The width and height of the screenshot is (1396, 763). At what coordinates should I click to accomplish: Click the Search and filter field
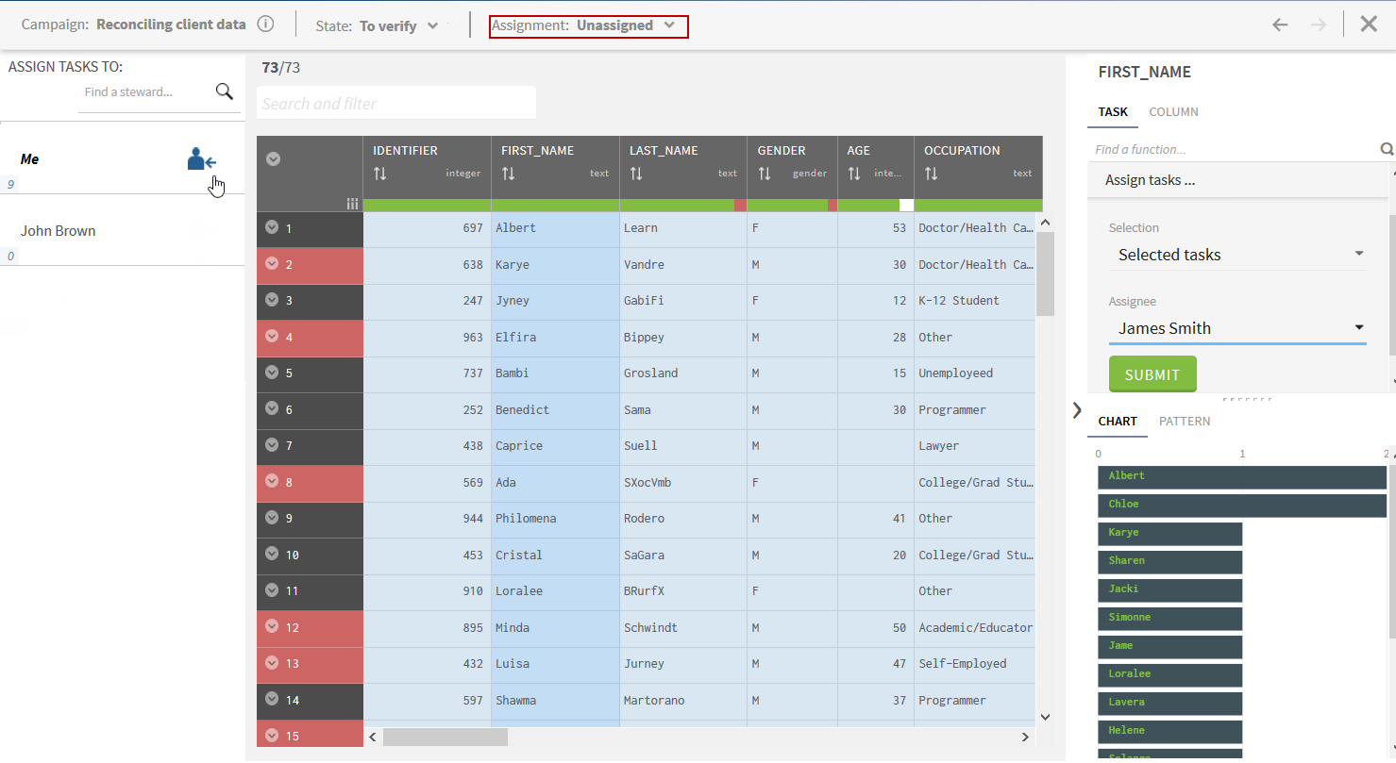tap(396, 104)
